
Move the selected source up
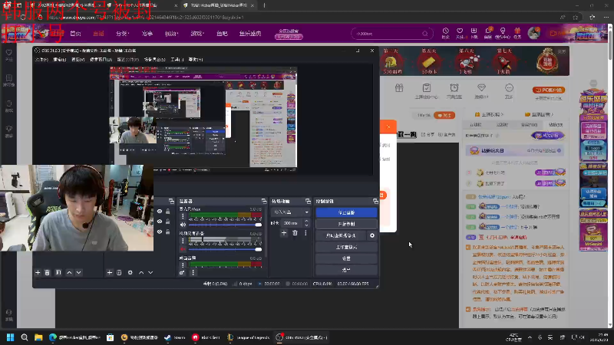pyautogui.click(x=141, y=272)
